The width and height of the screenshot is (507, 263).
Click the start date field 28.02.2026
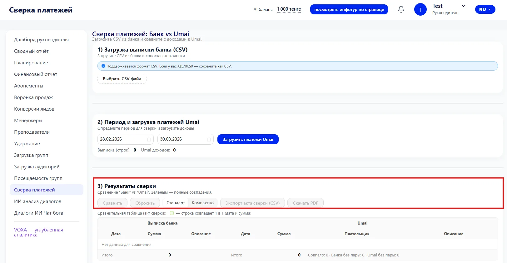coord(125,139)
